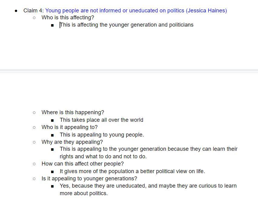This screenshot has width=258, height=206.
Task: Click "Is it appealing to younger generations?" line
Action: click(89, 179)
